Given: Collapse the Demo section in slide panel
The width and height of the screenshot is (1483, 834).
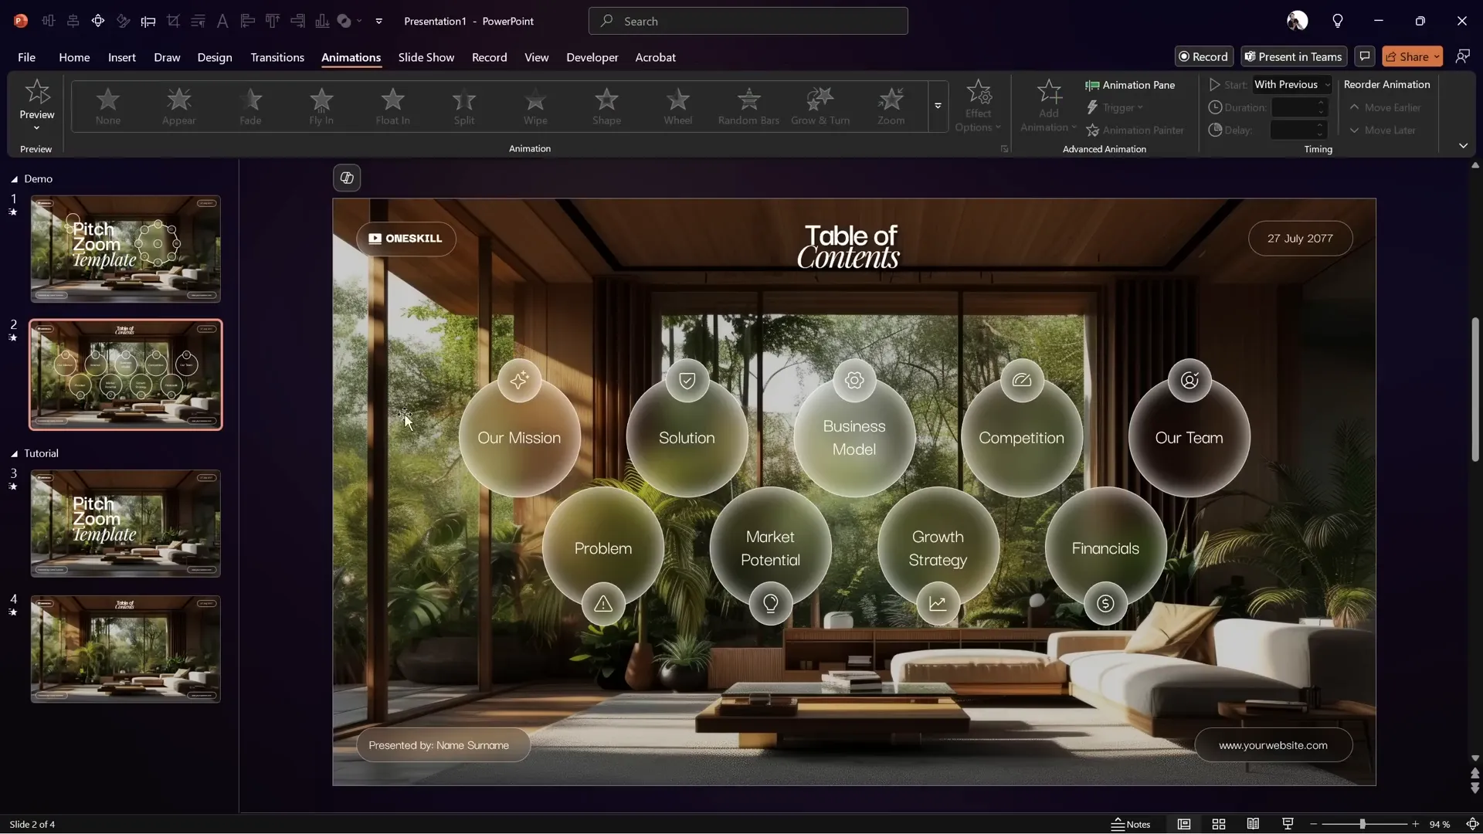Looking at the screenshot, I should tap(13, 178).
